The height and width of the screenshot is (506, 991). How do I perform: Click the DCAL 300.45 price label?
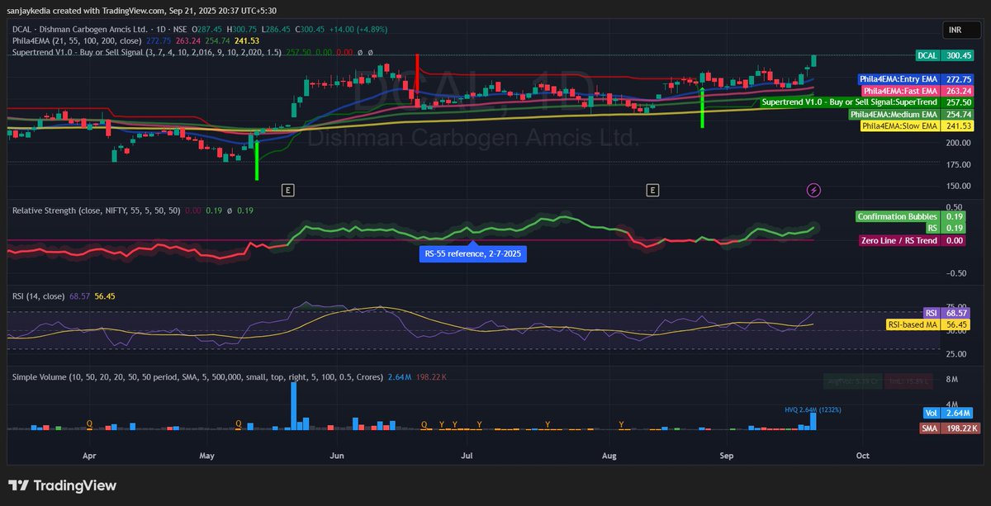pyautogui.click(x=946, y=55)
